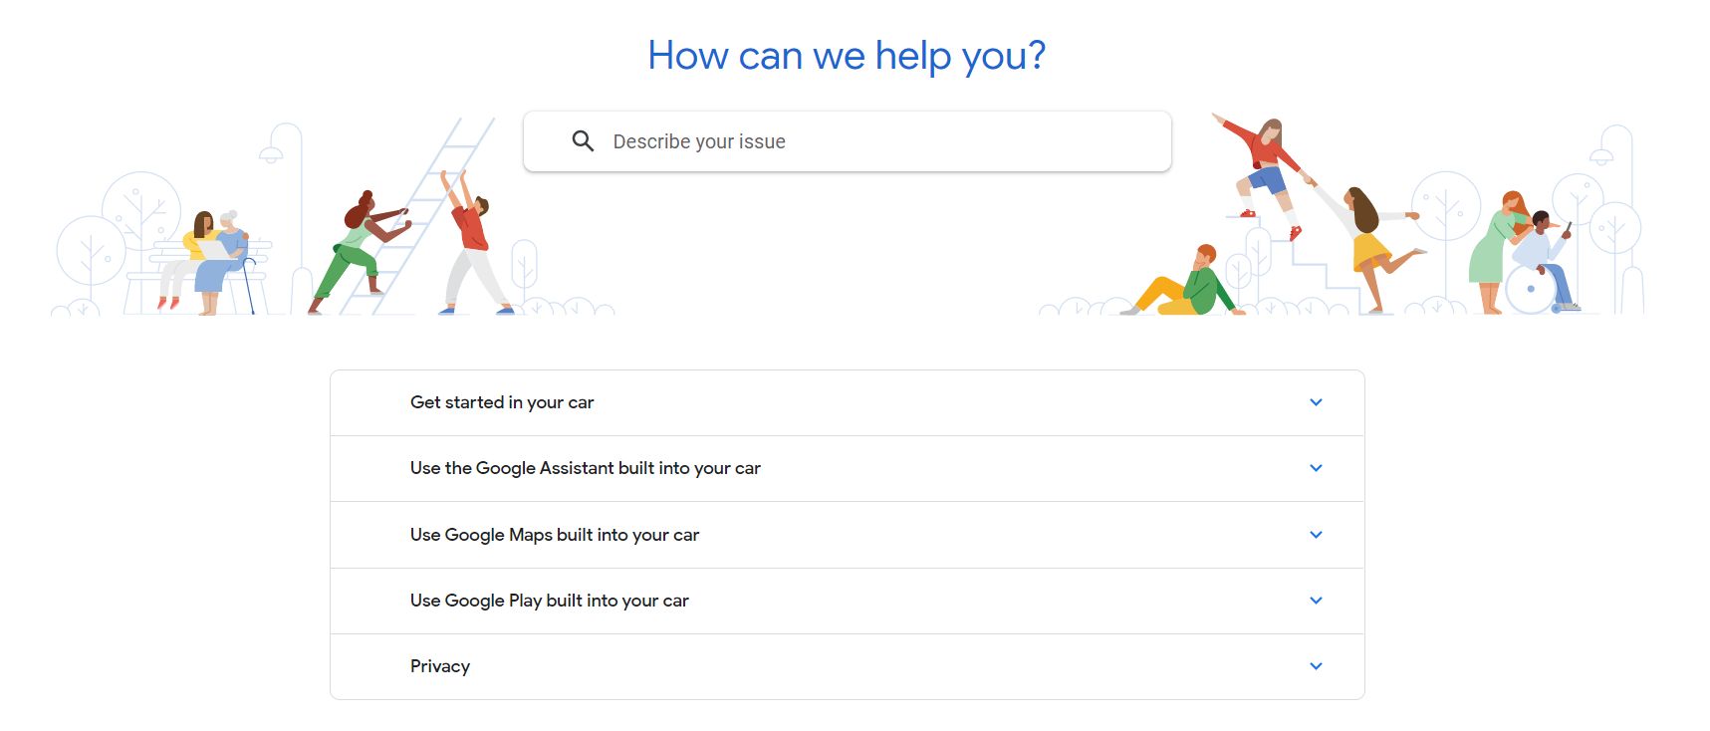1710x731 pixels.
Task: Click 'Use Google Maps built into your car'
Action: (x=554, y=535)
